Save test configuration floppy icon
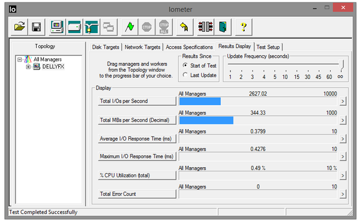The height and width of the screenshot is (223, 360). [36, 27]
